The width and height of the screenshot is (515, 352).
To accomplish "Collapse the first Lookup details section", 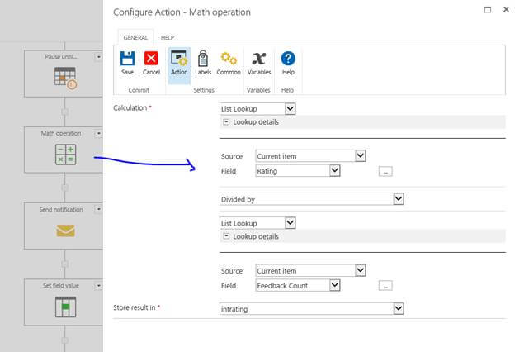I will (226, 122).
